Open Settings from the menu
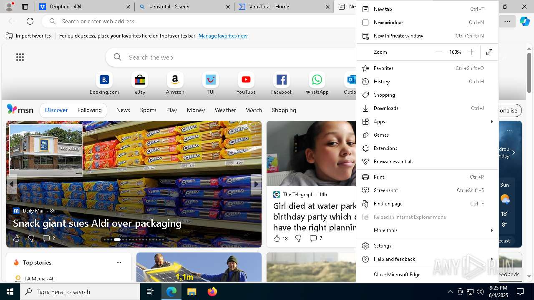This screenshot has height=300, width=534. click(427, 246)
